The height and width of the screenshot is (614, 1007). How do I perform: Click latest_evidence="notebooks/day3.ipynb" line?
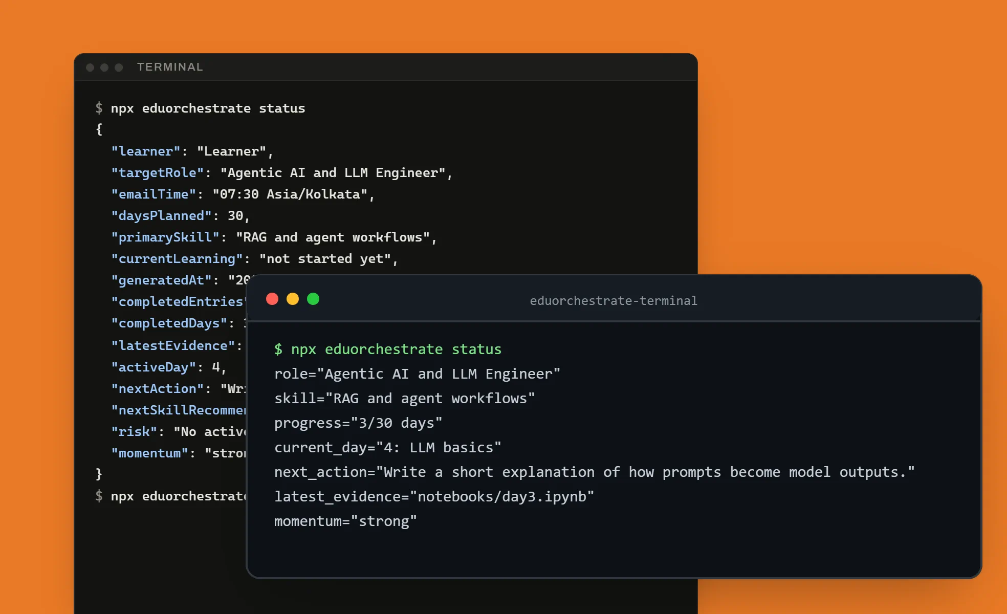(434, 496)
